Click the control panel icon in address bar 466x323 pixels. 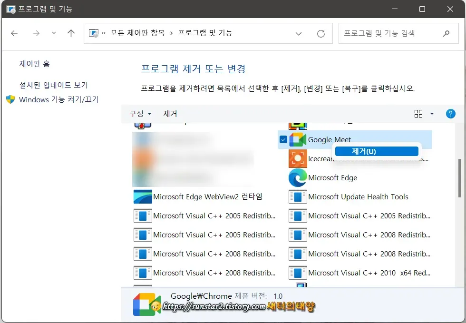click(94, 33)
